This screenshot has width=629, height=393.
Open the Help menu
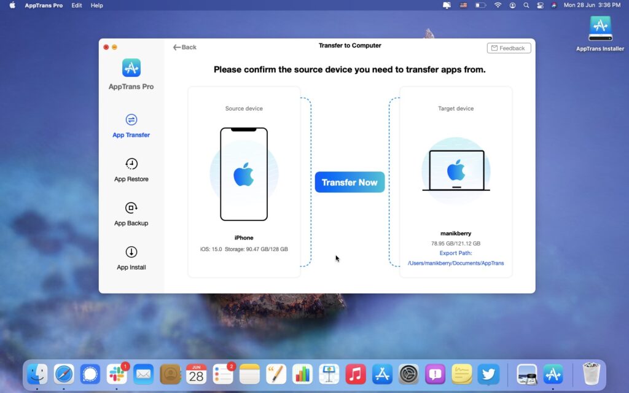pyautogui.click(x=96, y=6)
